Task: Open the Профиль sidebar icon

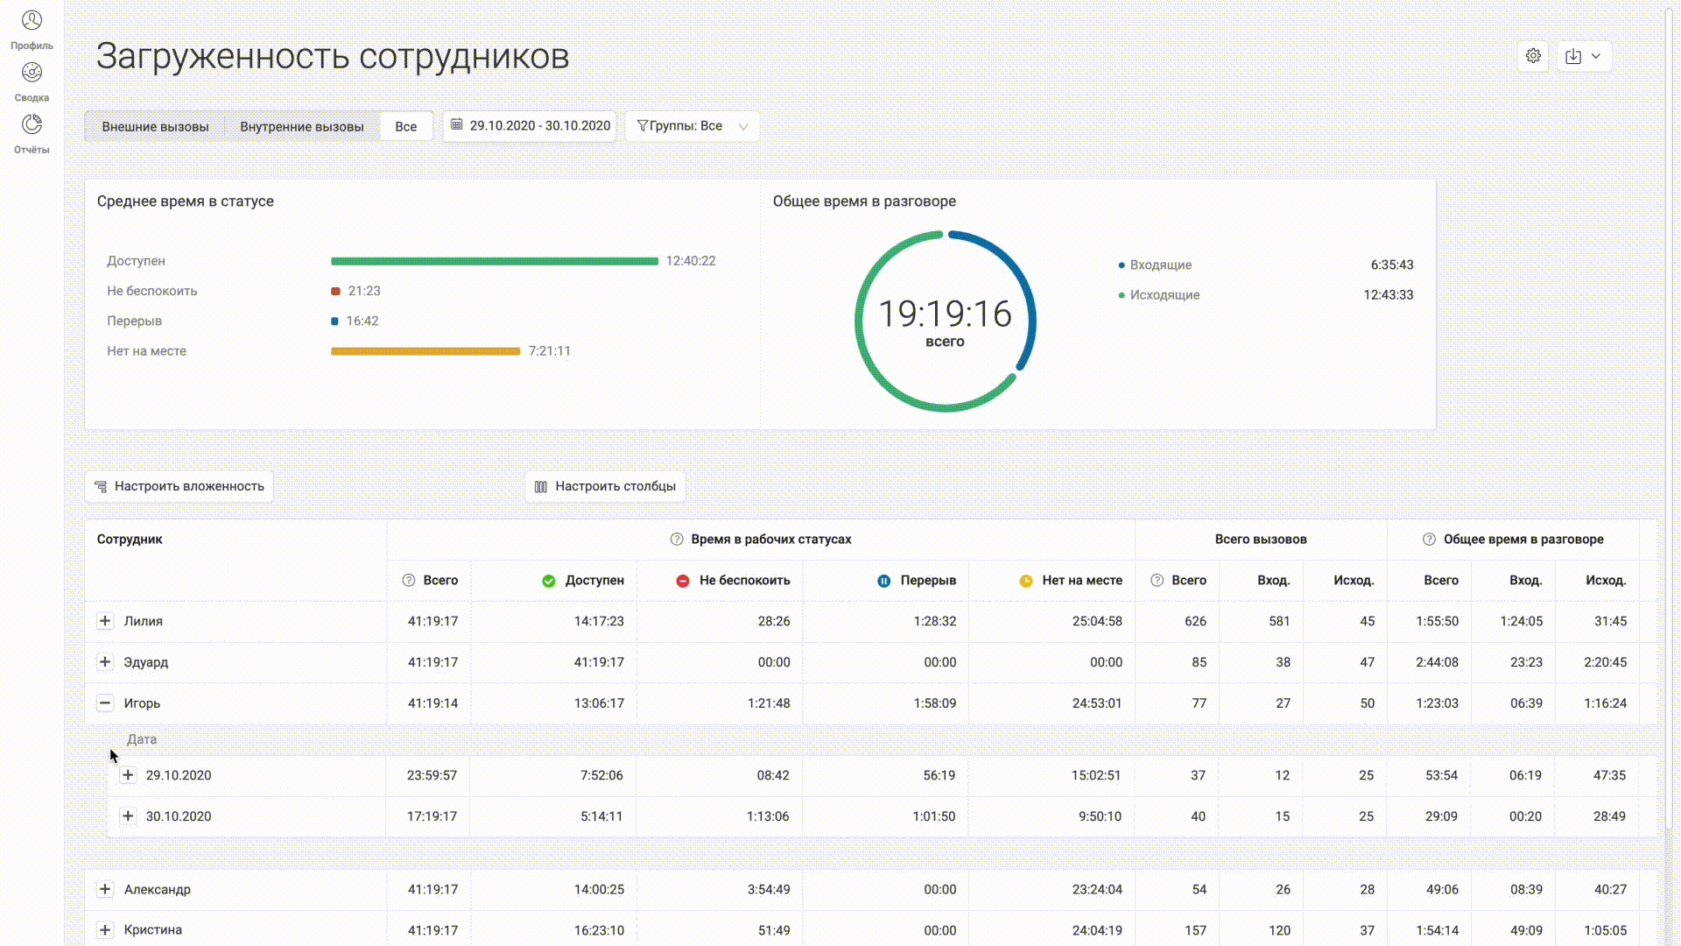Action: [x=32, y=21]
